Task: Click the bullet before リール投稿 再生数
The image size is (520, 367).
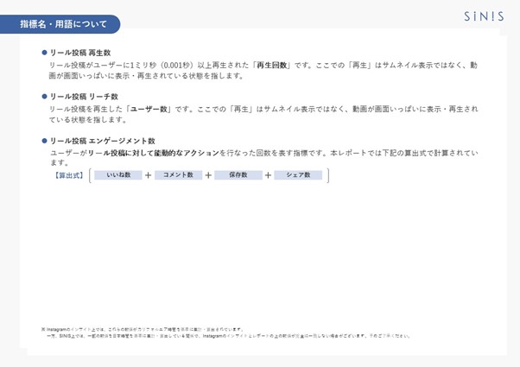Action: pos(44,53)
